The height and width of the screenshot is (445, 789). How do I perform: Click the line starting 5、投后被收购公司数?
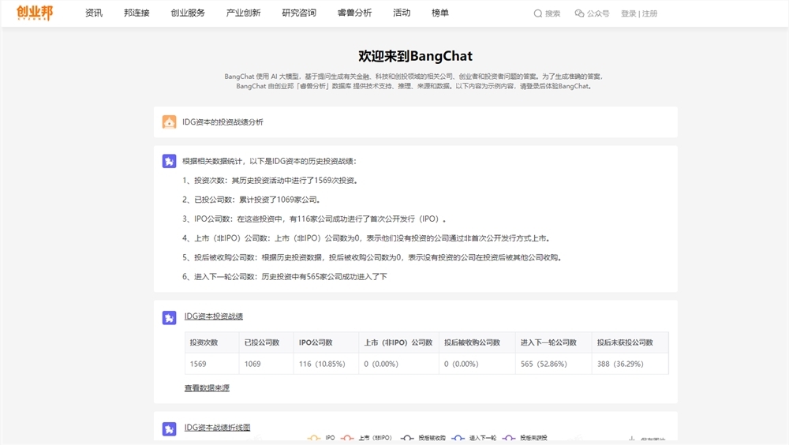pos(372,257)
